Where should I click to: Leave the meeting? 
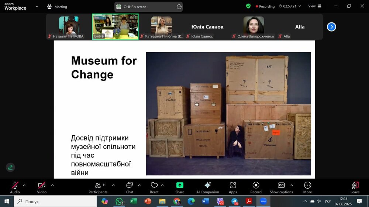point(355,187)
